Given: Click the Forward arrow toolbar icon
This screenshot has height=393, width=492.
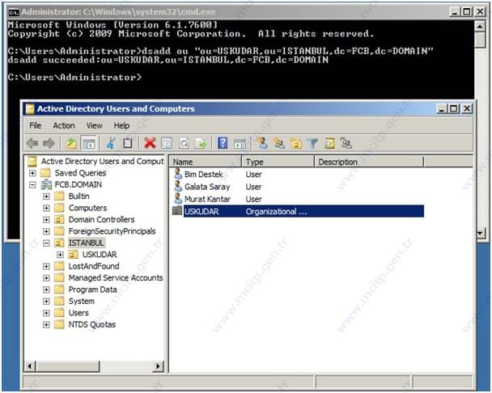Looking at the screenshot, I should 49,143.
